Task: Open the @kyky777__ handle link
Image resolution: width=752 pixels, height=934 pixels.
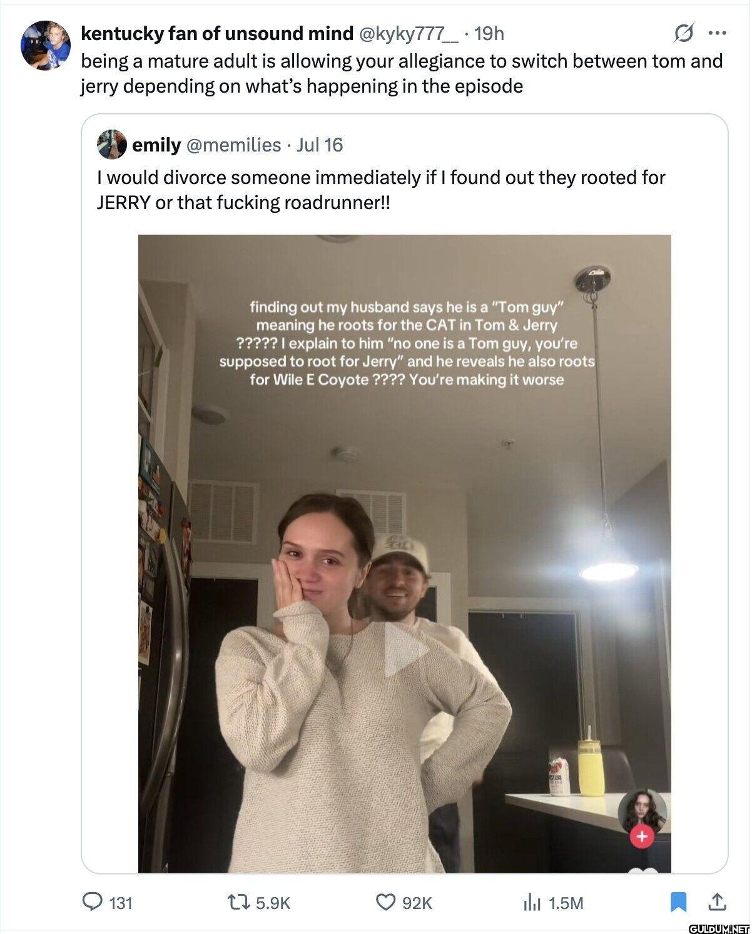Action: pyautogui.click(x=408, y=34)
